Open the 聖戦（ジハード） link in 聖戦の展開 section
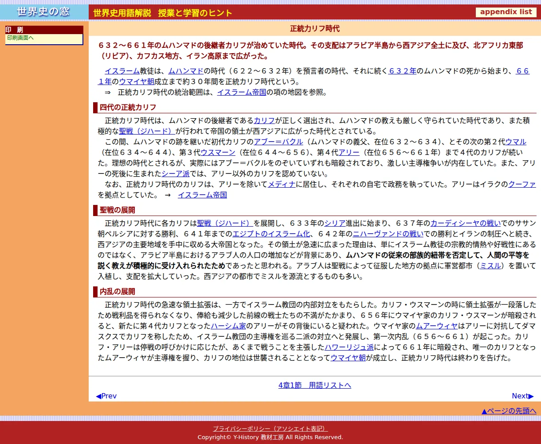This screenshot has width=541, height=444. pyautogui.click(x=225, y=223)
